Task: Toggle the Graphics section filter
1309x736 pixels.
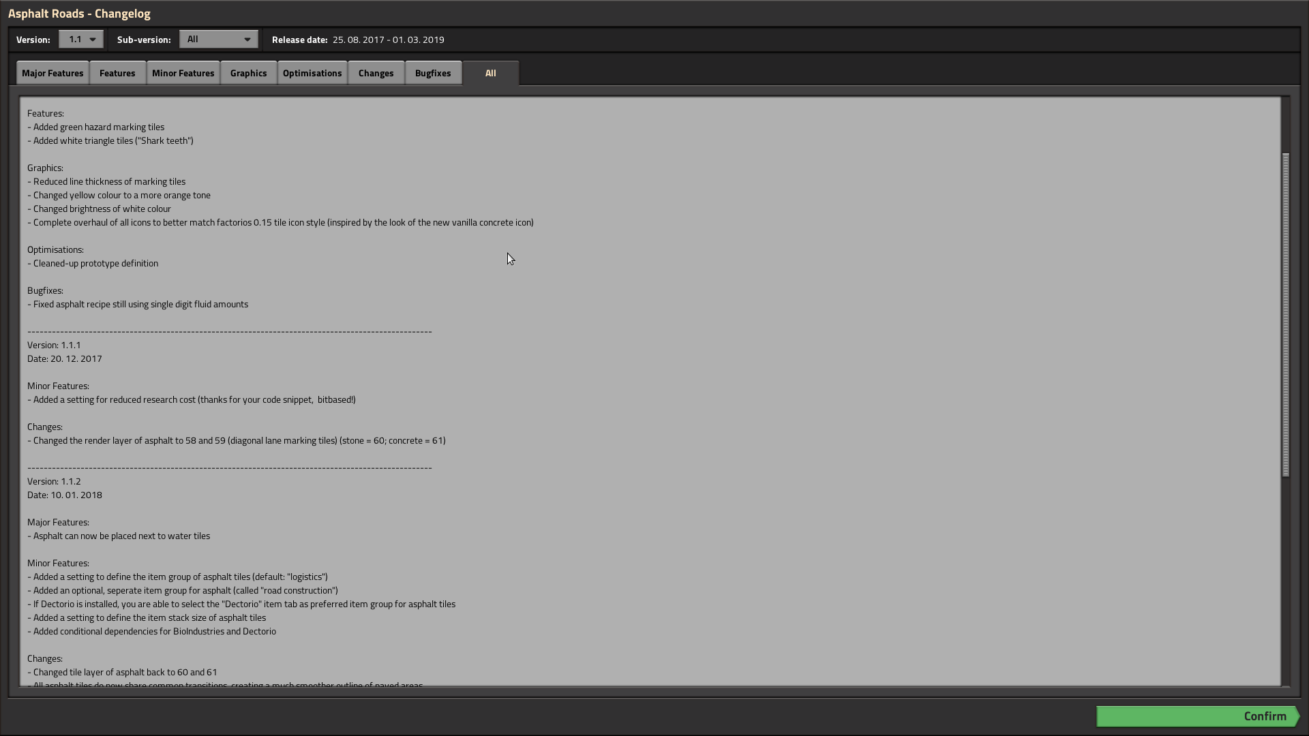Action: click(248, 73)
